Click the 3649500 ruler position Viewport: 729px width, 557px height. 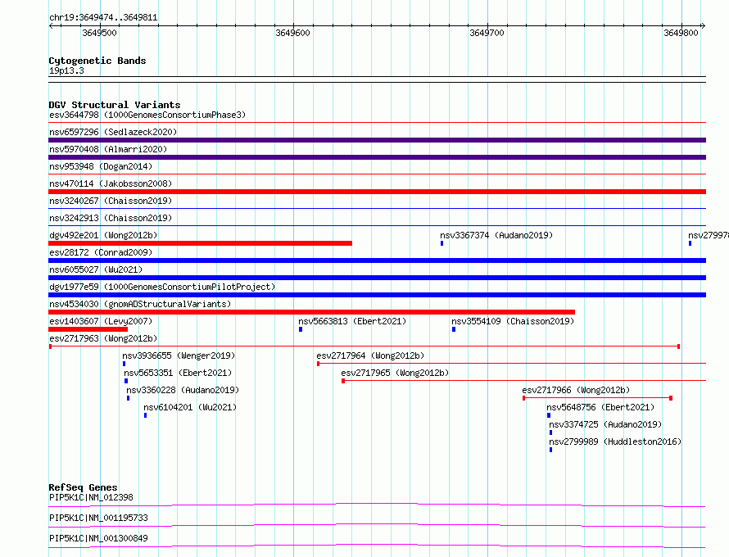point(99,33)
